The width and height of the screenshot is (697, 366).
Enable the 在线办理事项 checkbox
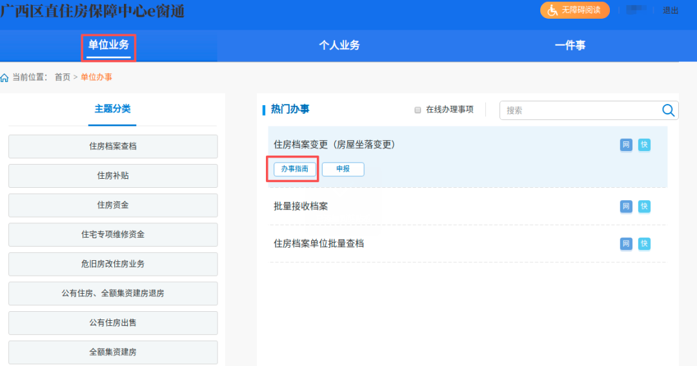click(x=418, y=110)
